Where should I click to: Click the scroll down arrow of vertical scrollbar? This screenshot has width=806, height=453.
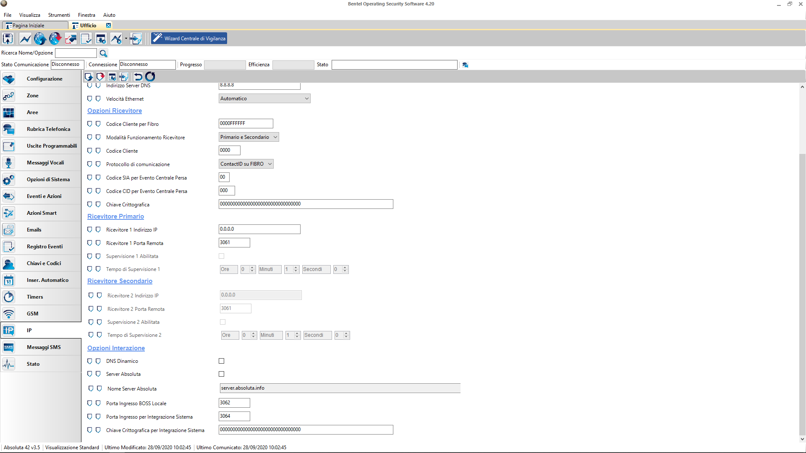coord(802,439)
